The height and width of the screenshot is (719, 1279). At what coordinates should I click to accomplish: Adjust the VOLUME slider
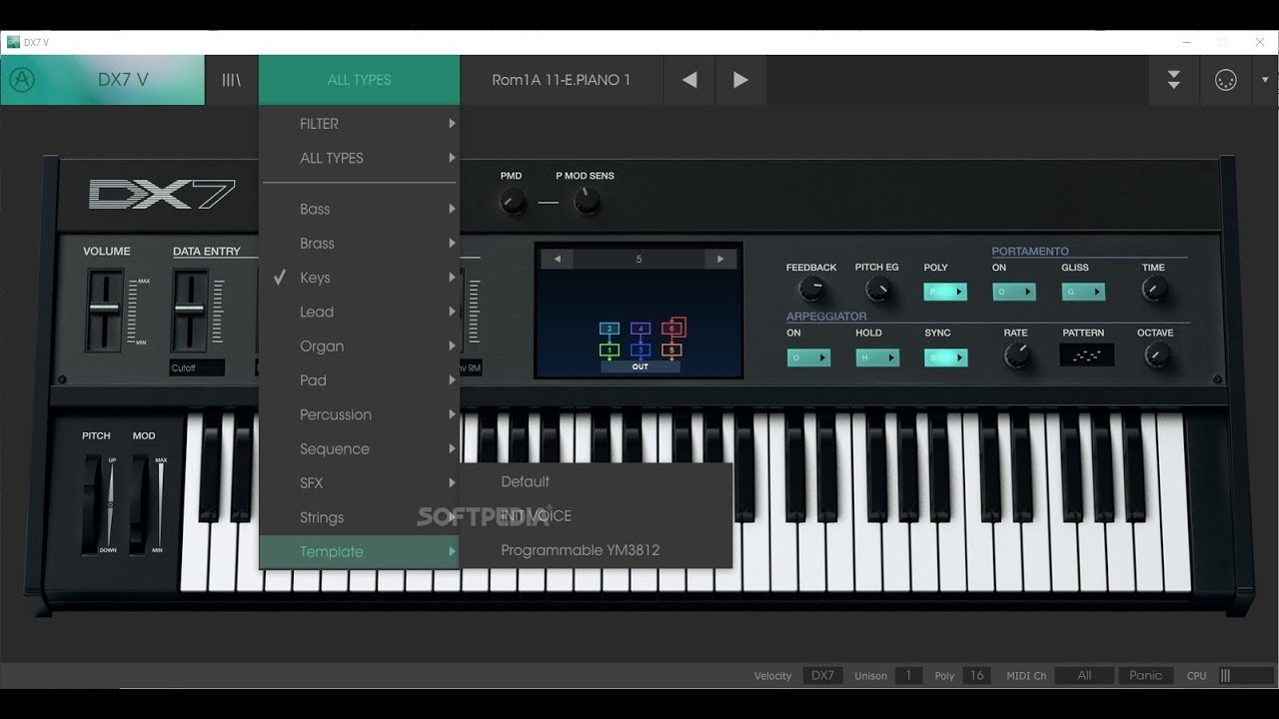click(x=104, y=310)
